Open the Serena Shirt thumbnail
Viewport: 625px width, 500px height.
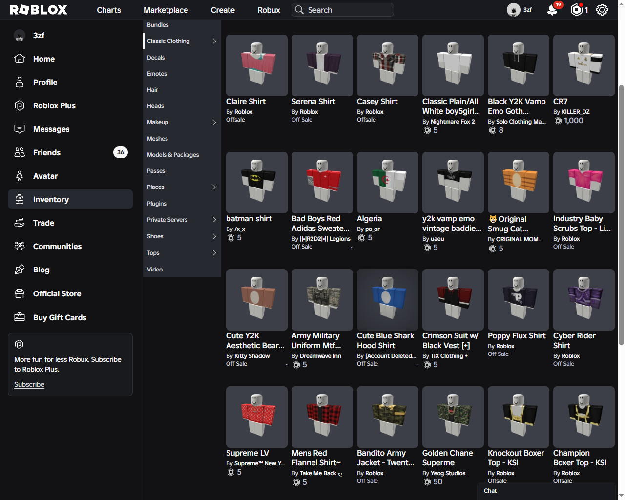322,65
